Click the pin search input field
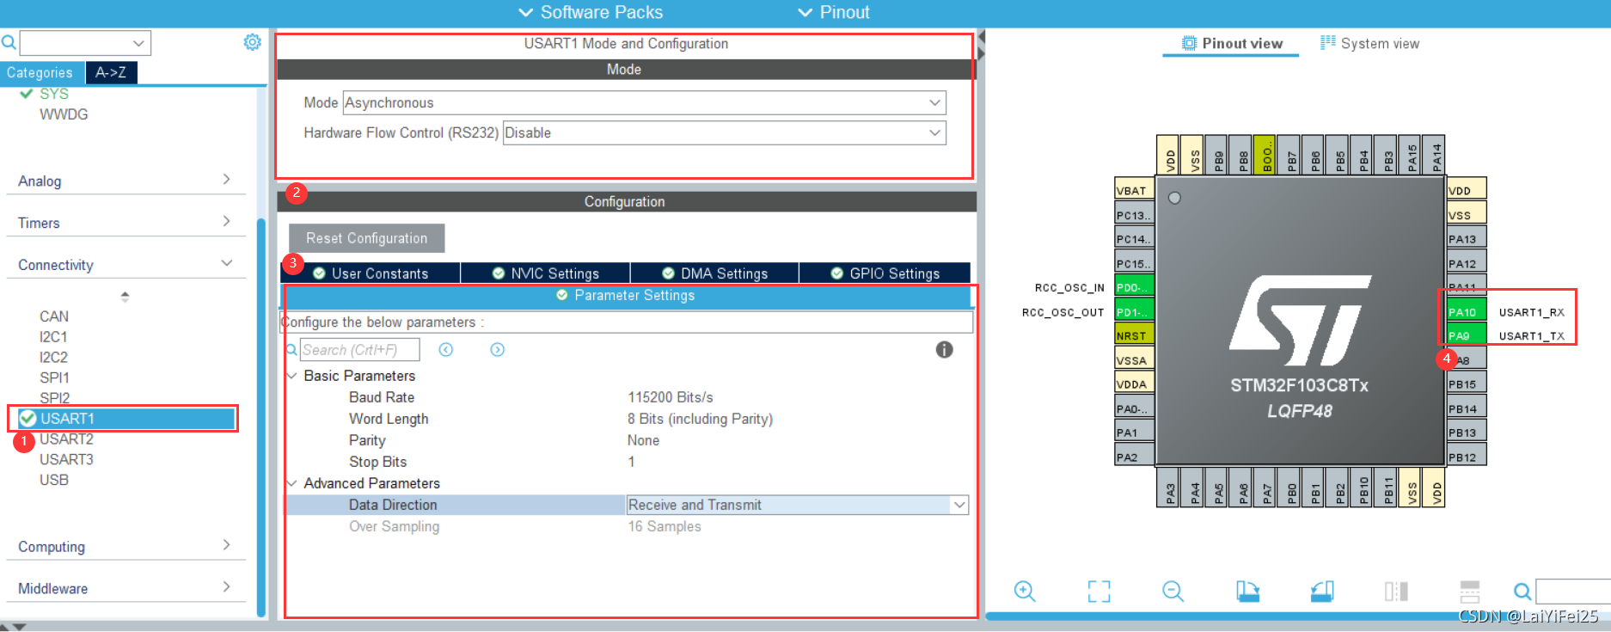Viewport: 1611px width, 632px height. pos(1572,592)
